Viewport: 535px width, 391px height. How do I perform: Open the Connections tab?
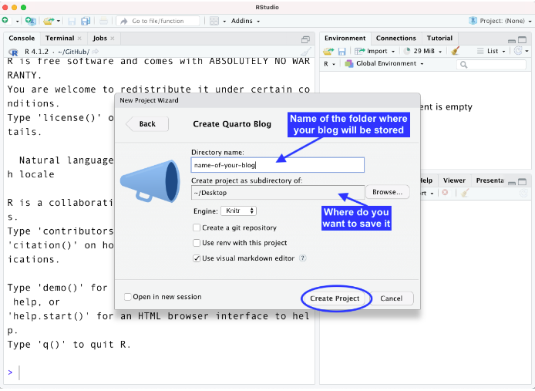395,38
